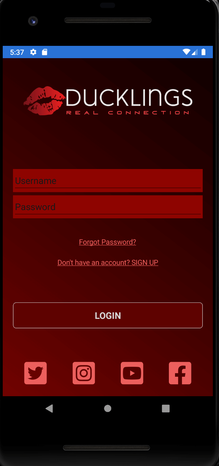Tap the Wi-Fi signal status icon
The image size is (219, 466).
click(x=186, y=52)
